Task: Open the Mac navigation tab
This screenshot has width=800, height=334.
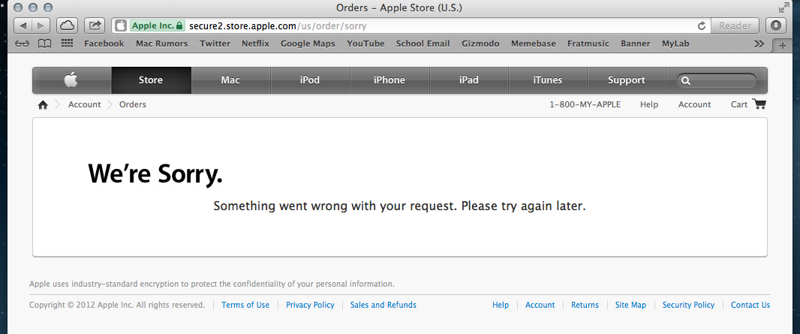Action: pyautogui.click(x=230, y=80)
